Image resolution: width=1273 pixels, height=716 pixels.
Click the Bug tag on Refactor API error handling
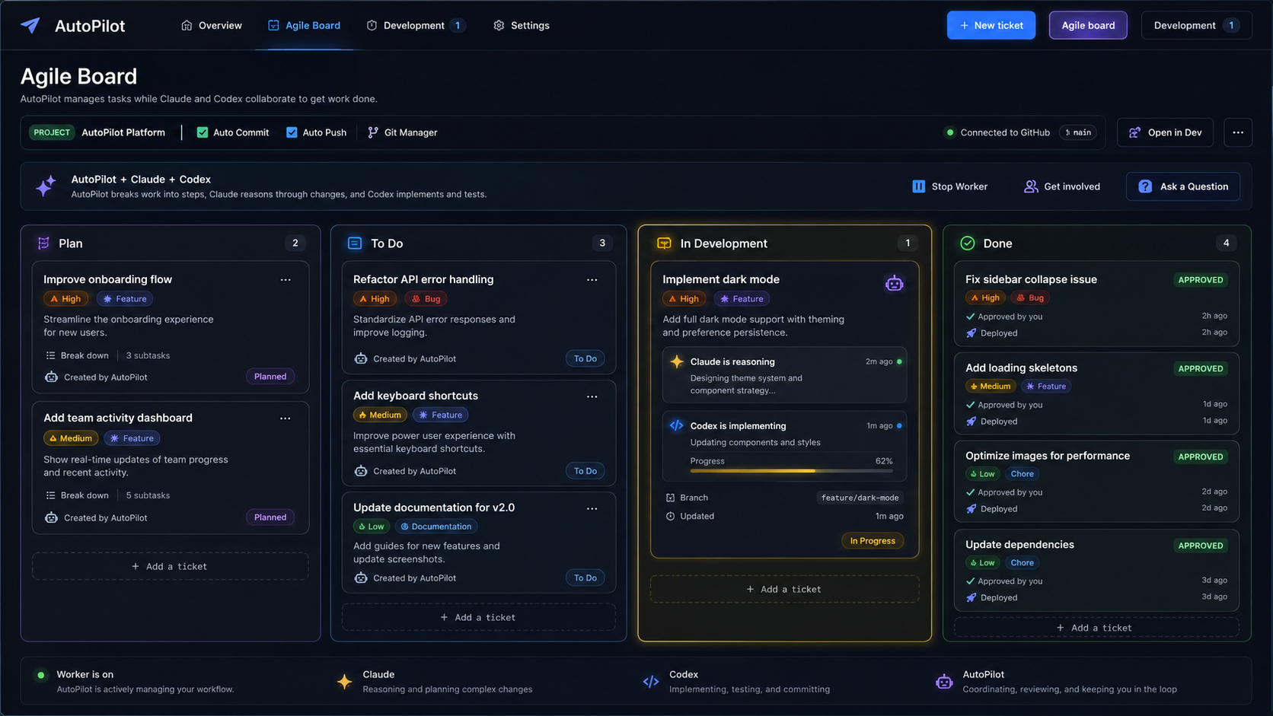[426, 299]
